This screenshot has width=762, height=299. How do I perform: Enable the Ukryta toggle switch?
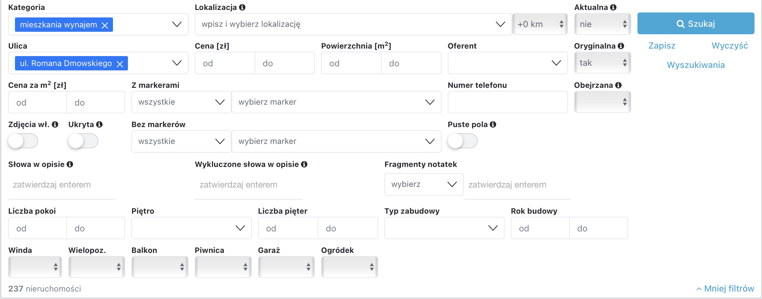[83, 141]
